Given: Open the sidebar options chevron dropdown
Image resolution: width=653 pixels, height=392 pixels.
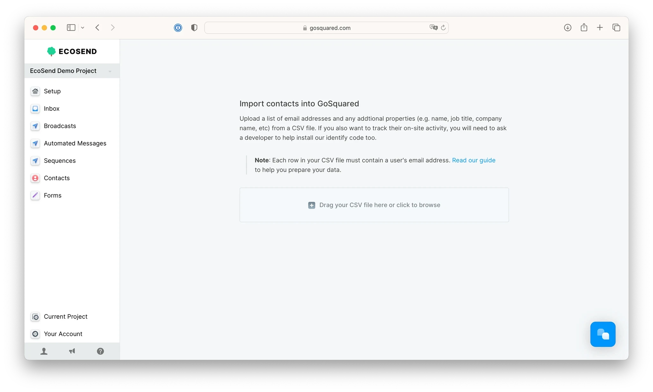Looking at the screenshot, I should pos(83,28).
